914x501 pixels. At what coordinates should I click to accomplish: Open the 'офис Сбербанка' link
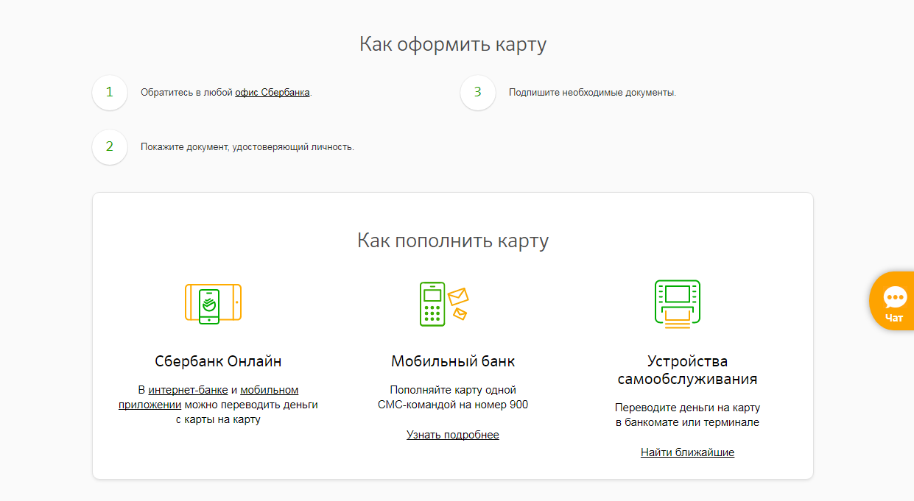(273, 93)
